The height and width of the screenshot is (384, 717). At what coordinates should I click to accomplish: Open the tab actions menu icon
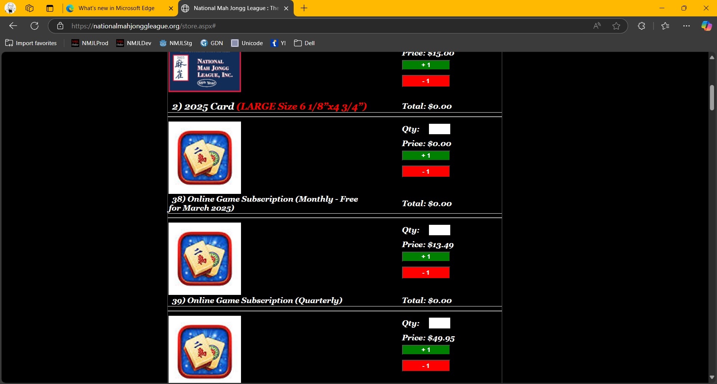tap(50, 8)
